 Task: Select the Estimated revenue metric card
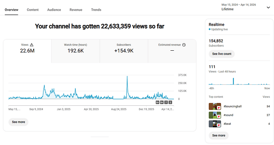(x=172, y=51)
